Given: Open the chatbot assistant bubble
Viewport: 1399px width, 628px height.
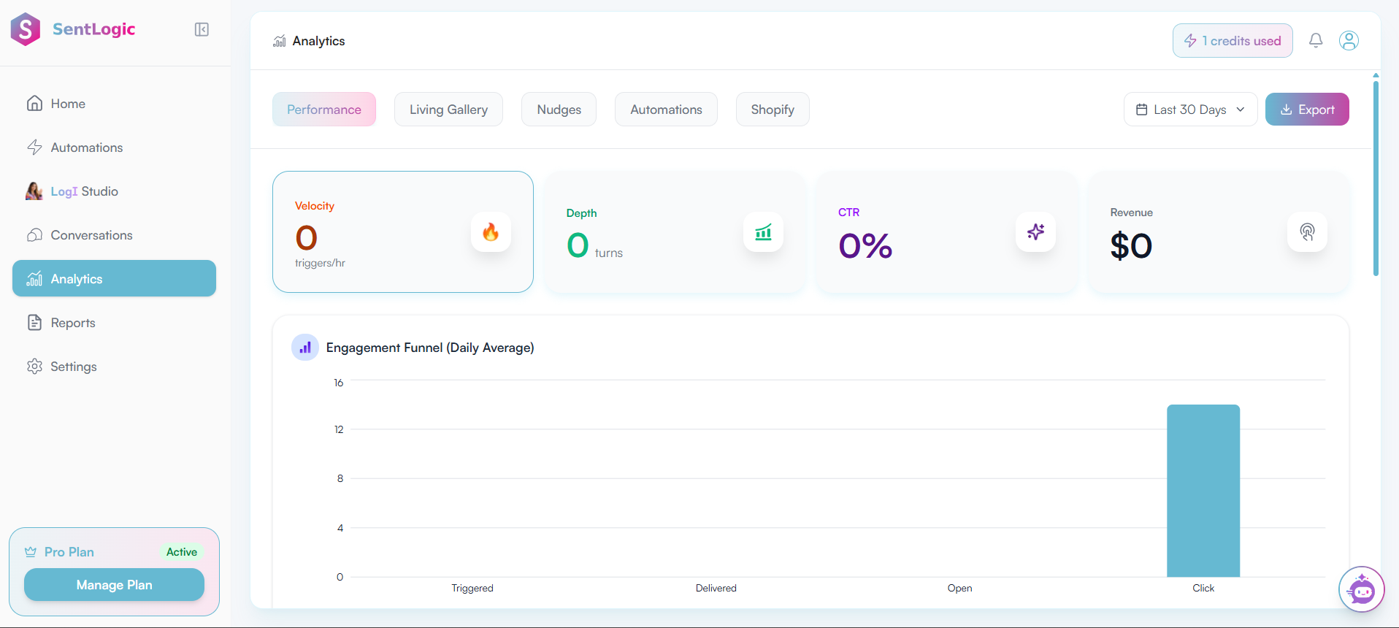Looking at the screenshot, I should point(1362,589).
